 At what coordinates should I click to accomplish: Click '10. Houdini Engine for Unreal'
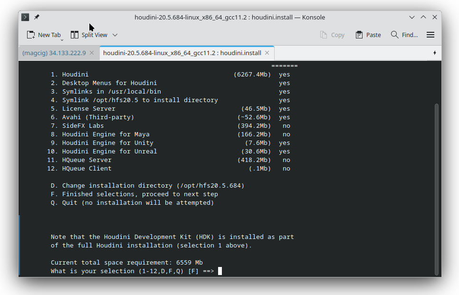(102, 152)
